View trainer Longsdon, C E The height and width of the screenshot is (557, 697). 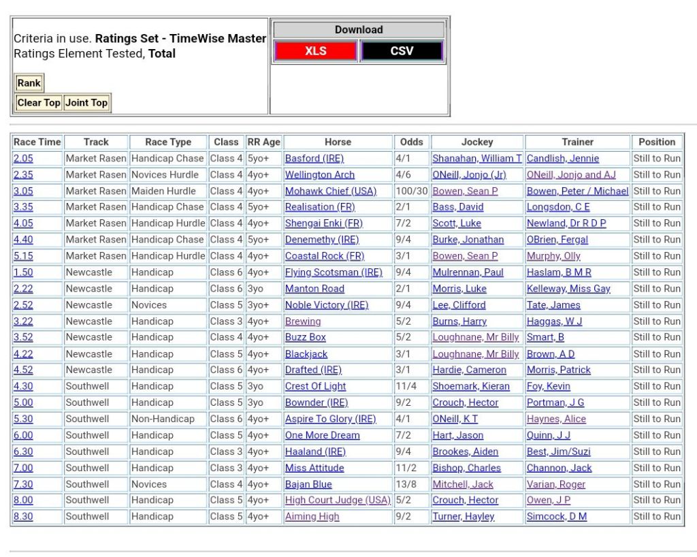point(558,207)
